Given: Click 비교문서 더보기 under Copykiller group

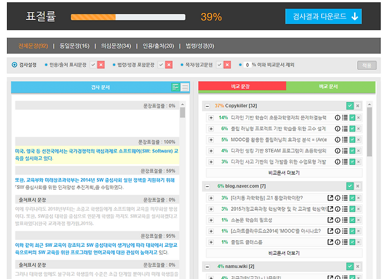Looking at the screenshot, I should tap(284, 173).
